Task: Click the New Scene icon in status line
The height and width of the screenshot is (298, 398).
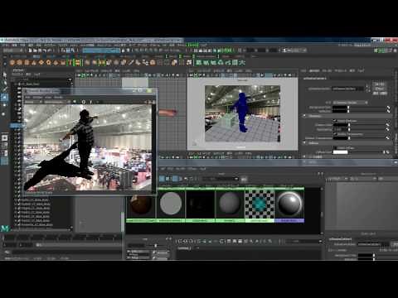Action: (31, 50)
